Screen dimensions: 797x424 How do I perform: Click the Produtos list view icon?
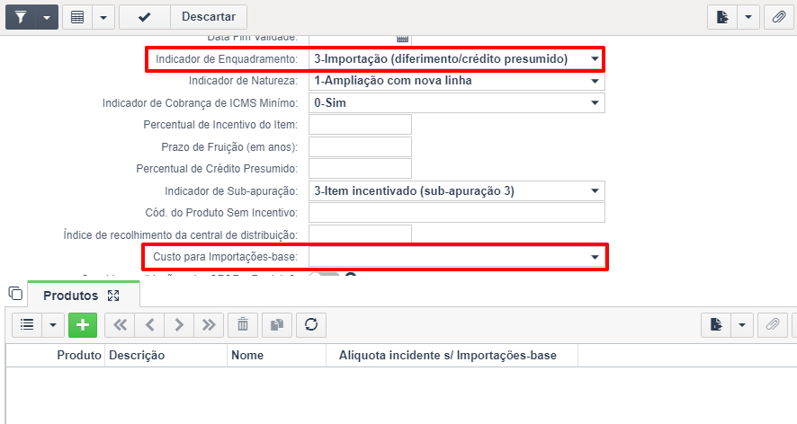(x=27, y=324)
